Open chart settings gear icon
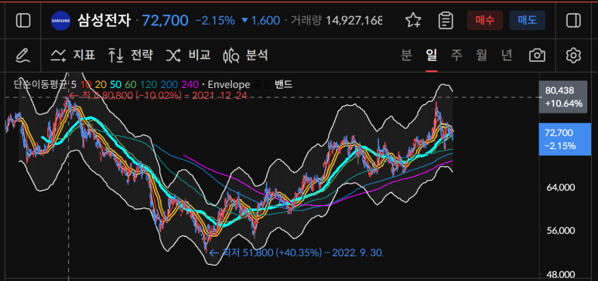The width and height of the screenshot is (598, 281). [x=573, y=56]
